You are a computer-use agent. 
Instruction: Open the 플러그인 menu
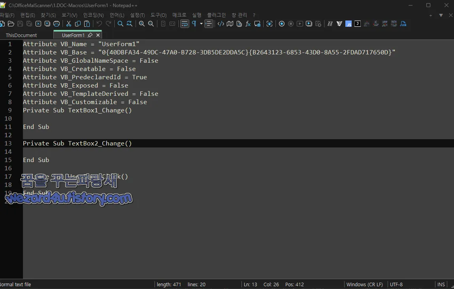click(x=216, y=15)
